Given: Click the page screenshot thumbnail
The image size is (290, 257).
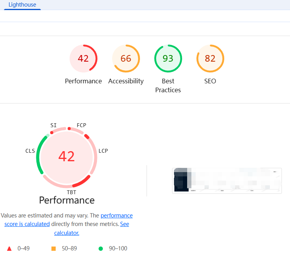Looking at the screenshot, I should pyautogui.click(x=227, y=181).
